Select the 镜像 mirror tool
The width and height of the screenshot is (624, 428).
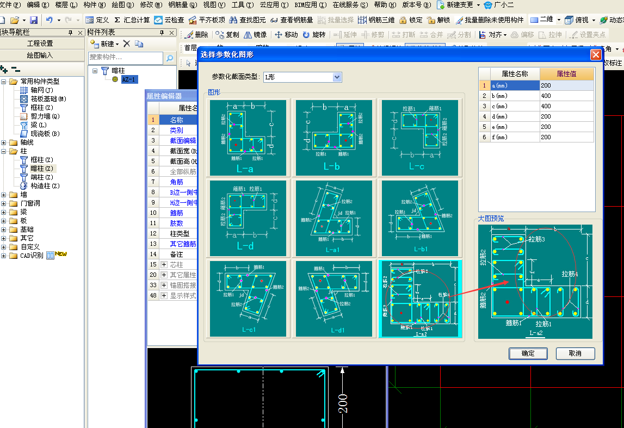tap(255, 35)
